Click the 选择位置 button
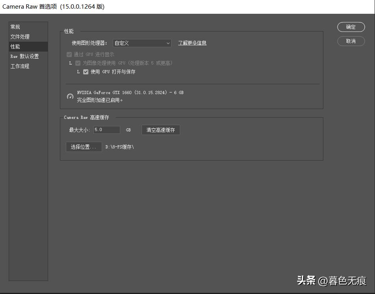 pos(84,146)
